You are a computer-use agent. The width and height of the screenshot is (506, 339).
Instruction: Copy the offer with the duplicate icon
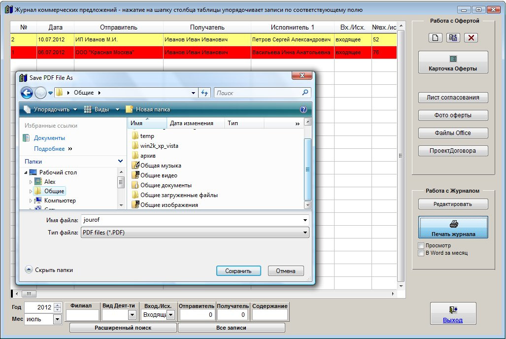[453, 38]
